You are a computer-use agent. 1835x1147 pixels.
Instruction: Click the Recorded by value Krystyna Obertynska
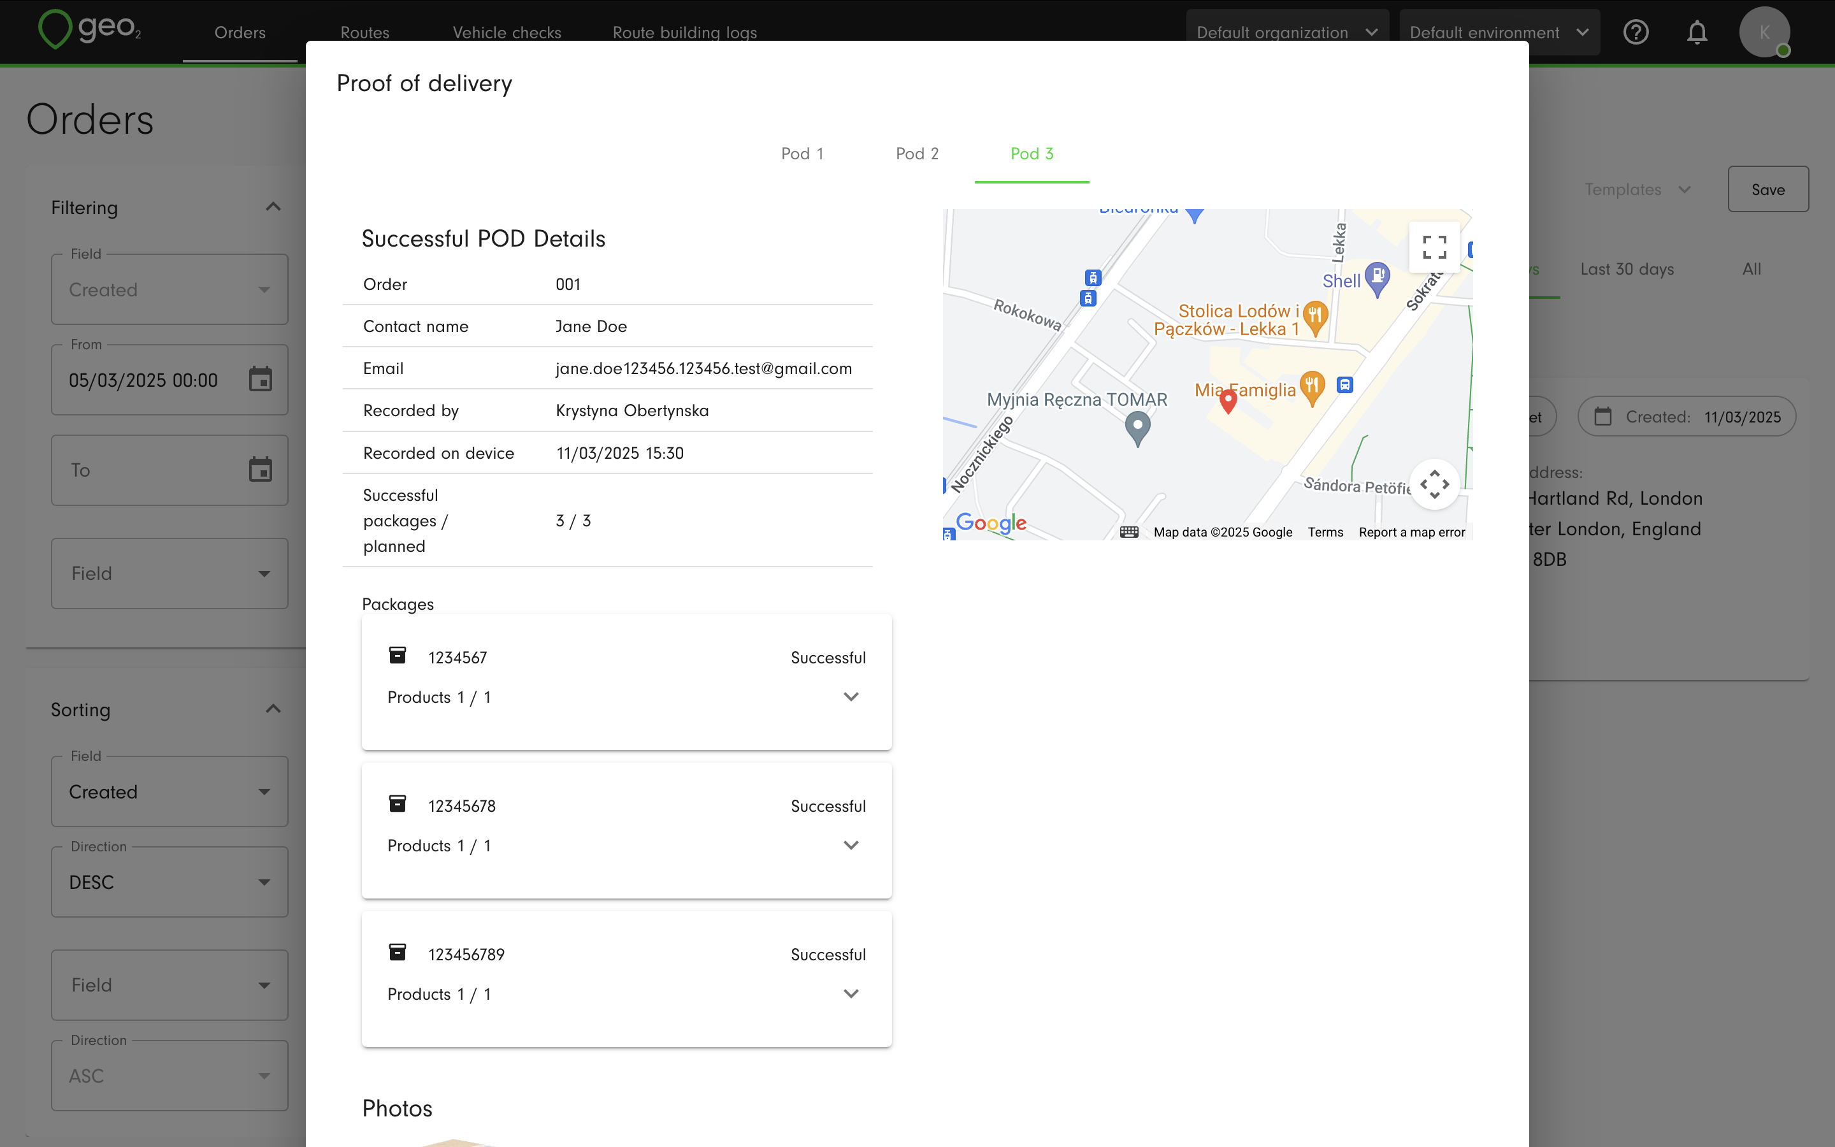tap(633, 410)
